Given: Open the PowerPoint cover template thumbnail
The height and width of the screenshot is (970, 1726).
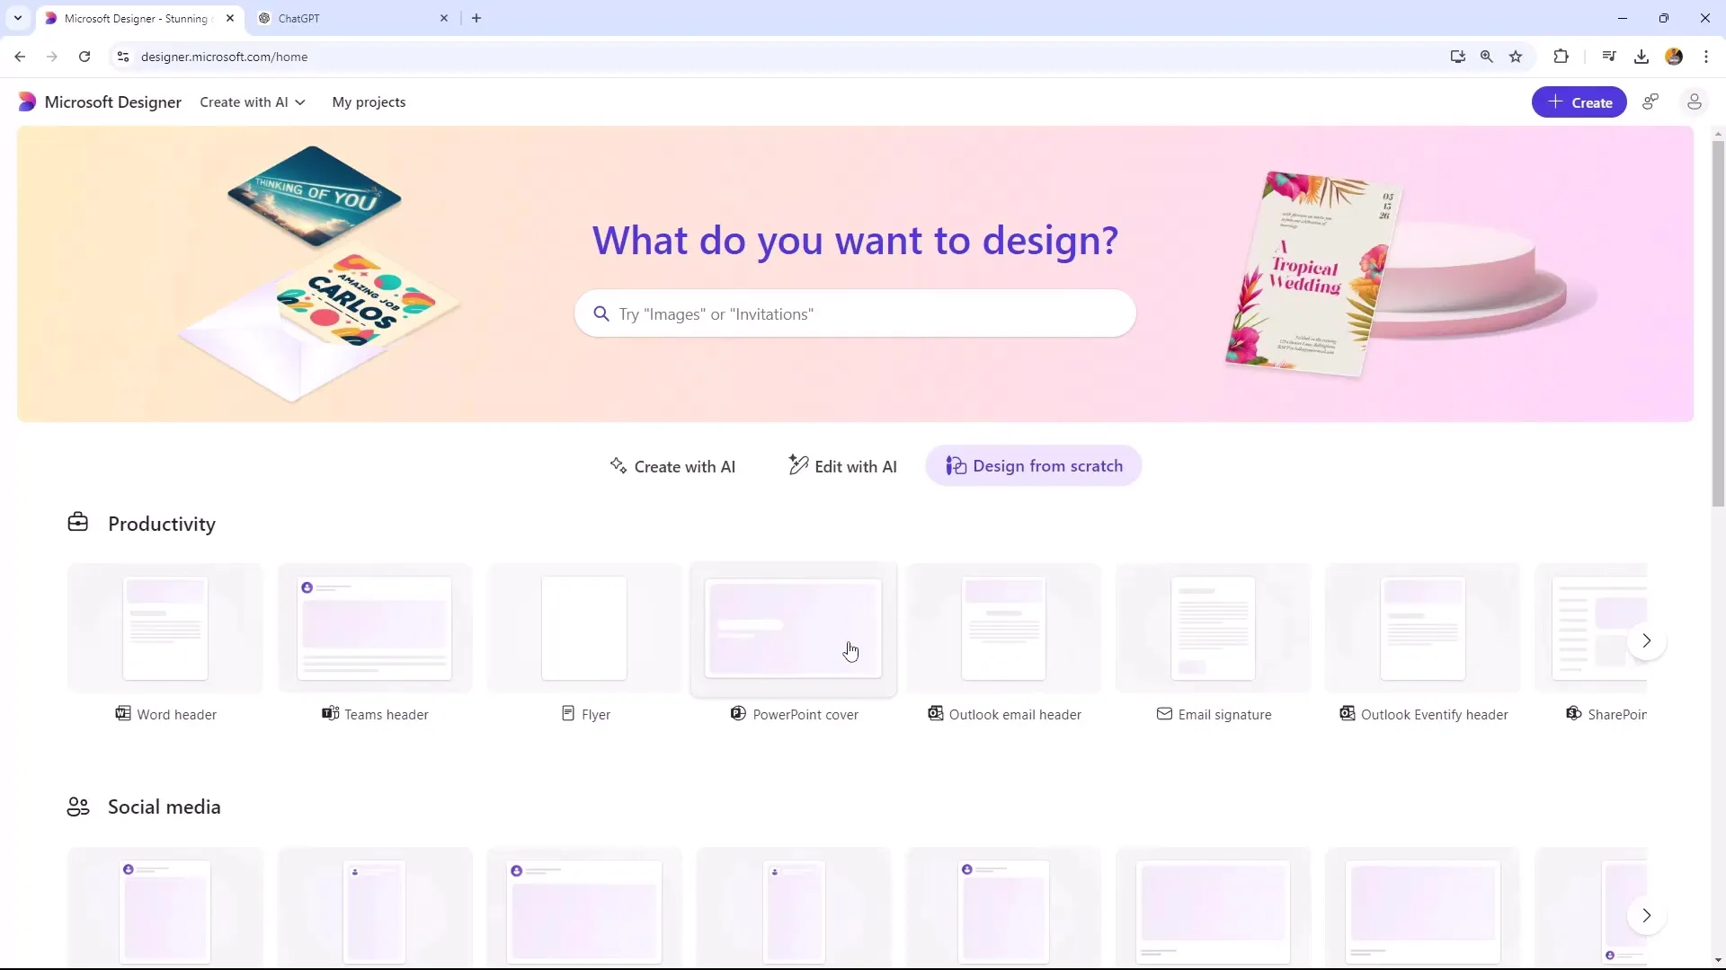Looking at the screenshot, I should (x=794, y=628).
